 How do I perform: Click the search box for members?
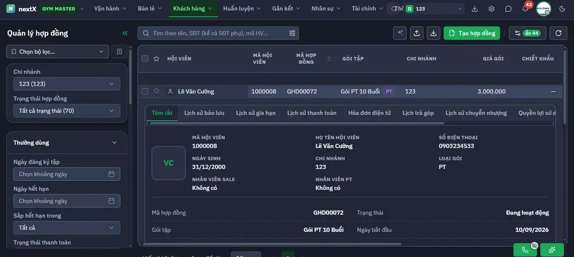click(x=218, y=33)
